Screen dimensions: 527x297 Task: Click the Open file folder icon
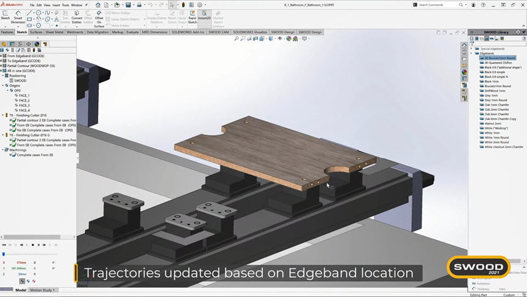tap(116, 5)
